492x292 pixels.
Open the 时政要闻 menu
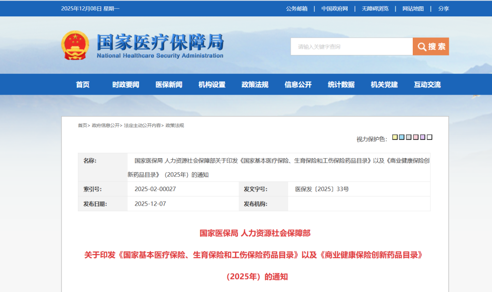tap(124, 84)
